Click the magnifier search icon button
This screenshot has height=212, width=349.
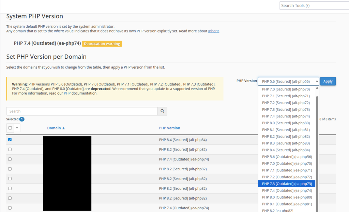coord(162,111)
